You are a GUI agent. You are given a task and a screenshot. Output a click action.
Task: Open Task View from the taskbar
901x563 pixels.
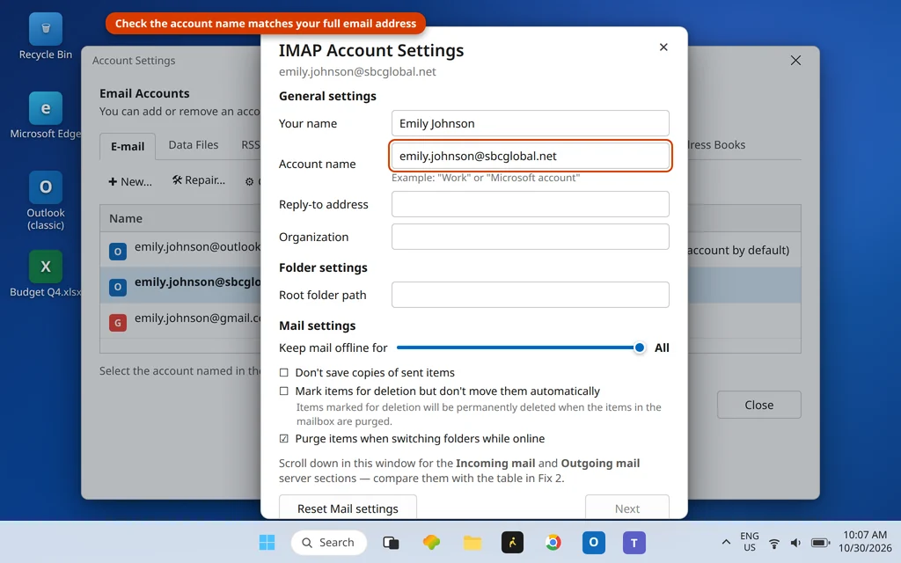tap(391, 542)
